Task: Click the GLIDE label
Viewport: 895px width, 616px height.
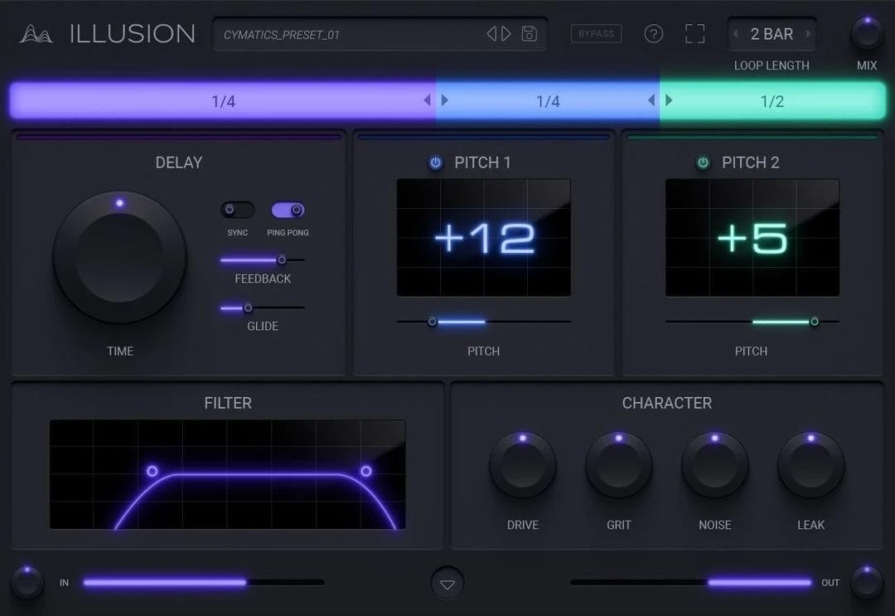Action: [x=263, y=326]
